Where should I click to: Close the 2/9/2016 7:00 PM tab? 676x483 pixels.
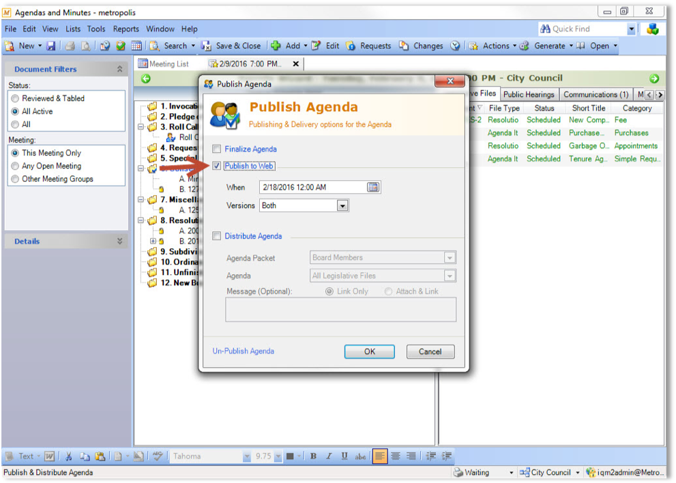point(296,64)
